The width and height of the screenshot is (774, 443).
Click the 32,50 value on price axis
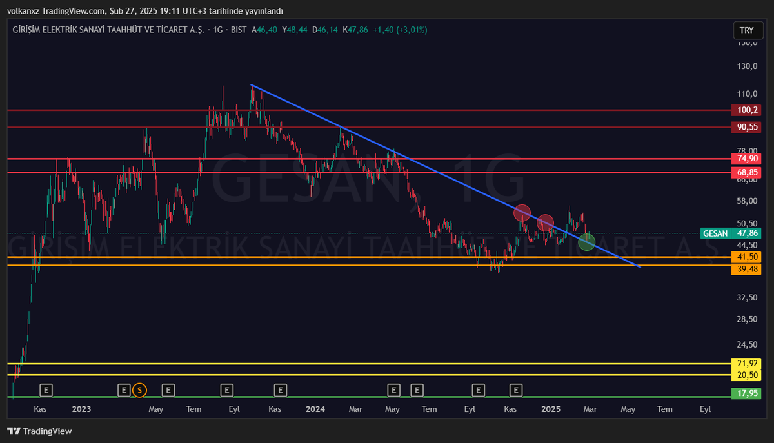tap(747, 297)
